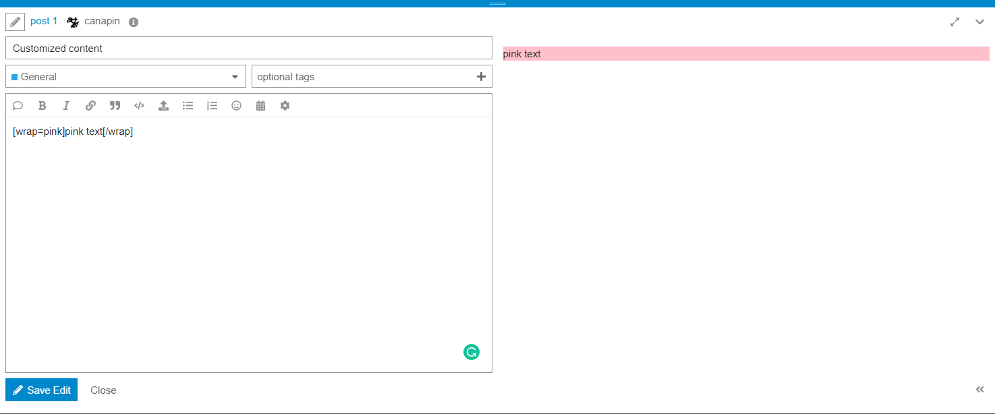Click the green Grammarly icon
995x414 pixels.
point(472,351)
